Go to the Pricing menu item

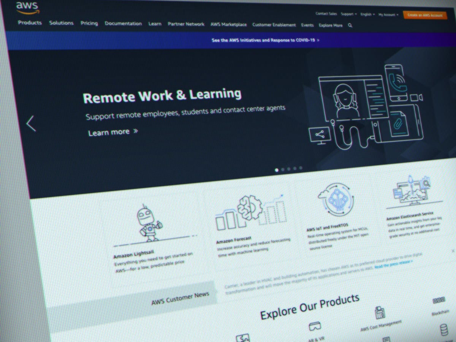click(x=89, y=23)
